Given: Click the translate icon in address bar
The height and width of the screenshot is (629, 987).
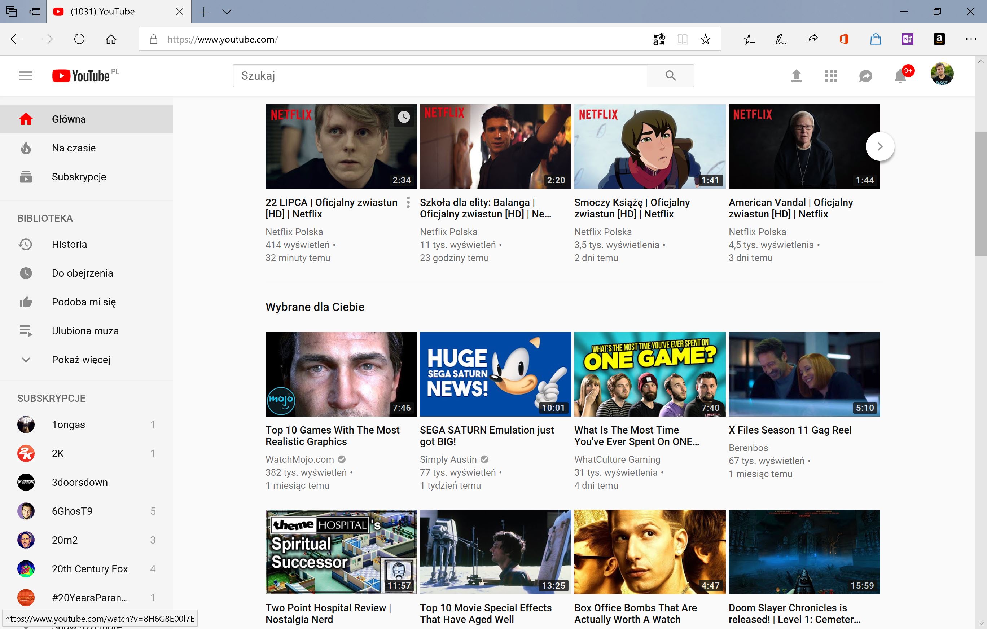Looking at the screenshot, I should coord(659,39).
